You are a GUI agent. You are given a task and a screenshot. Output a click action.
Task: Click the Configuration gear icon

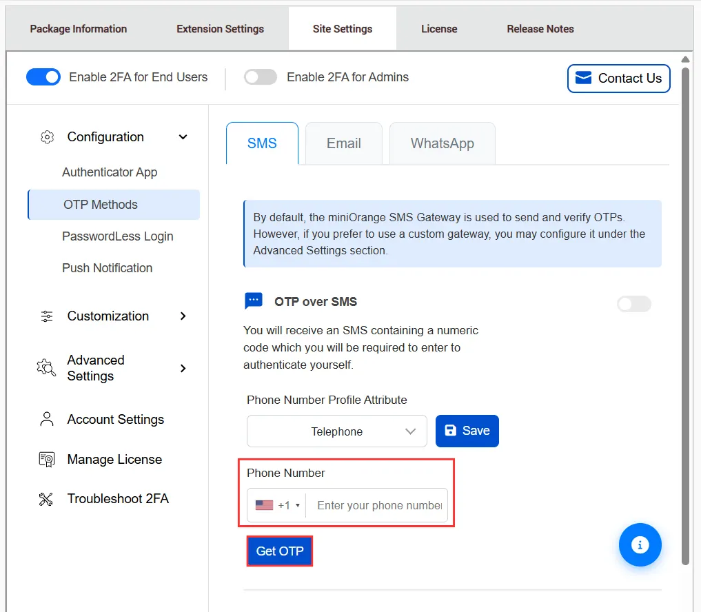47,136
